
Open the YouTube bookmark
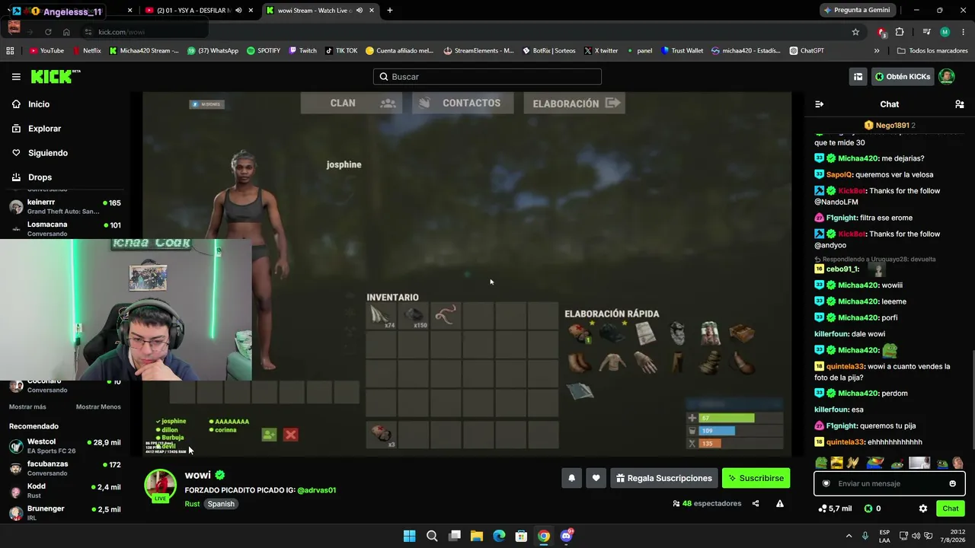coord(46,51)
